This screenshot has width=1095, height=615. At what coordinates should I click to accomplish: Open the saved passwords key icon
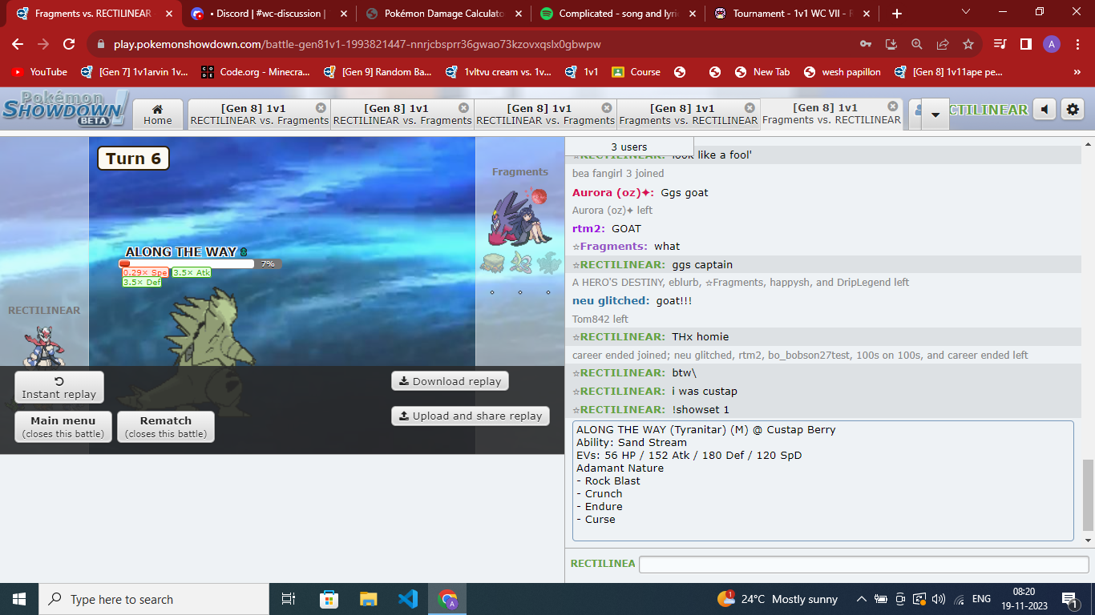[866, 44]
